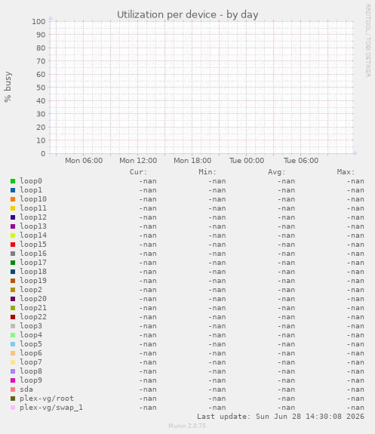Select the loop16 legend label
This screenshot has width=375, height=434.
click(x=33, y=254)
